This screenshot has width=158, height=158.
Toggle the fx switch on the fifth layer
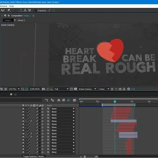coord(31,121)
